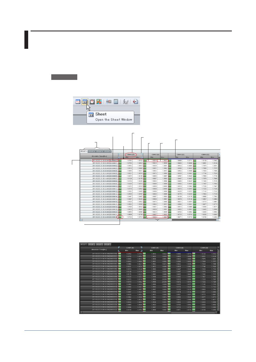Click the dark sheet horizontal scrollbar right arrow
This screenshot has width=256, height=362.
(x=216, y=313)
